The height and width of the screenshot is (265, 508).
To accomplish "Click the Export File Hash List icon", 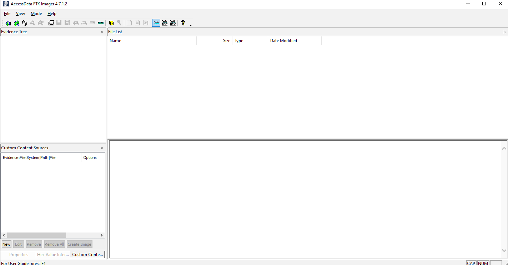I will coord(137,23).
